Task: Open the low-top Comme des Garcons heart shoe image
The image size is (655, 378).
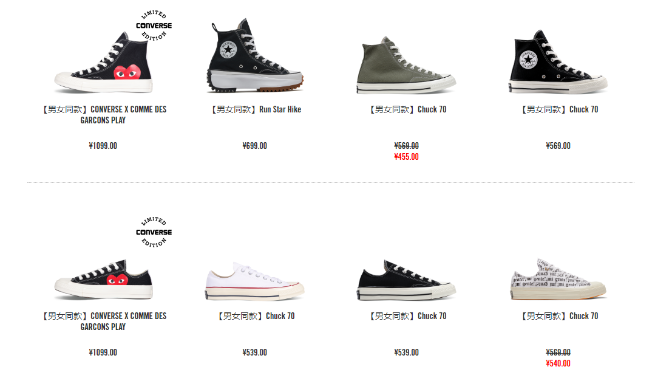Action: pos(103,280)
